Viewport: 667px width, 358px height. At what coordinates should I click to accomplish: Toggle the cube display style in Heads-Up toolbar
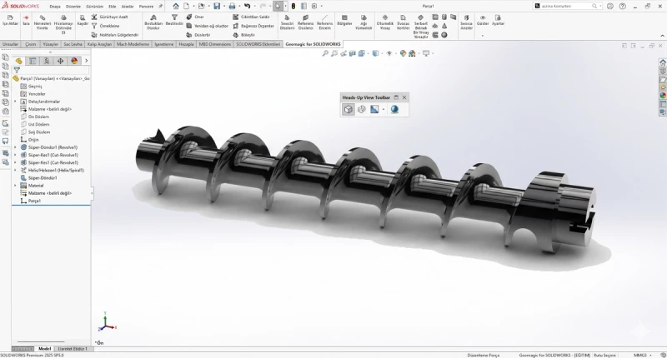348,110
